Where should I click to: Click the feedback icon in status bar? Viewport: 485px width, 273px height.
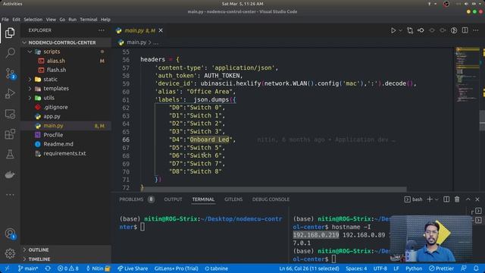click(x=463, y=268)
